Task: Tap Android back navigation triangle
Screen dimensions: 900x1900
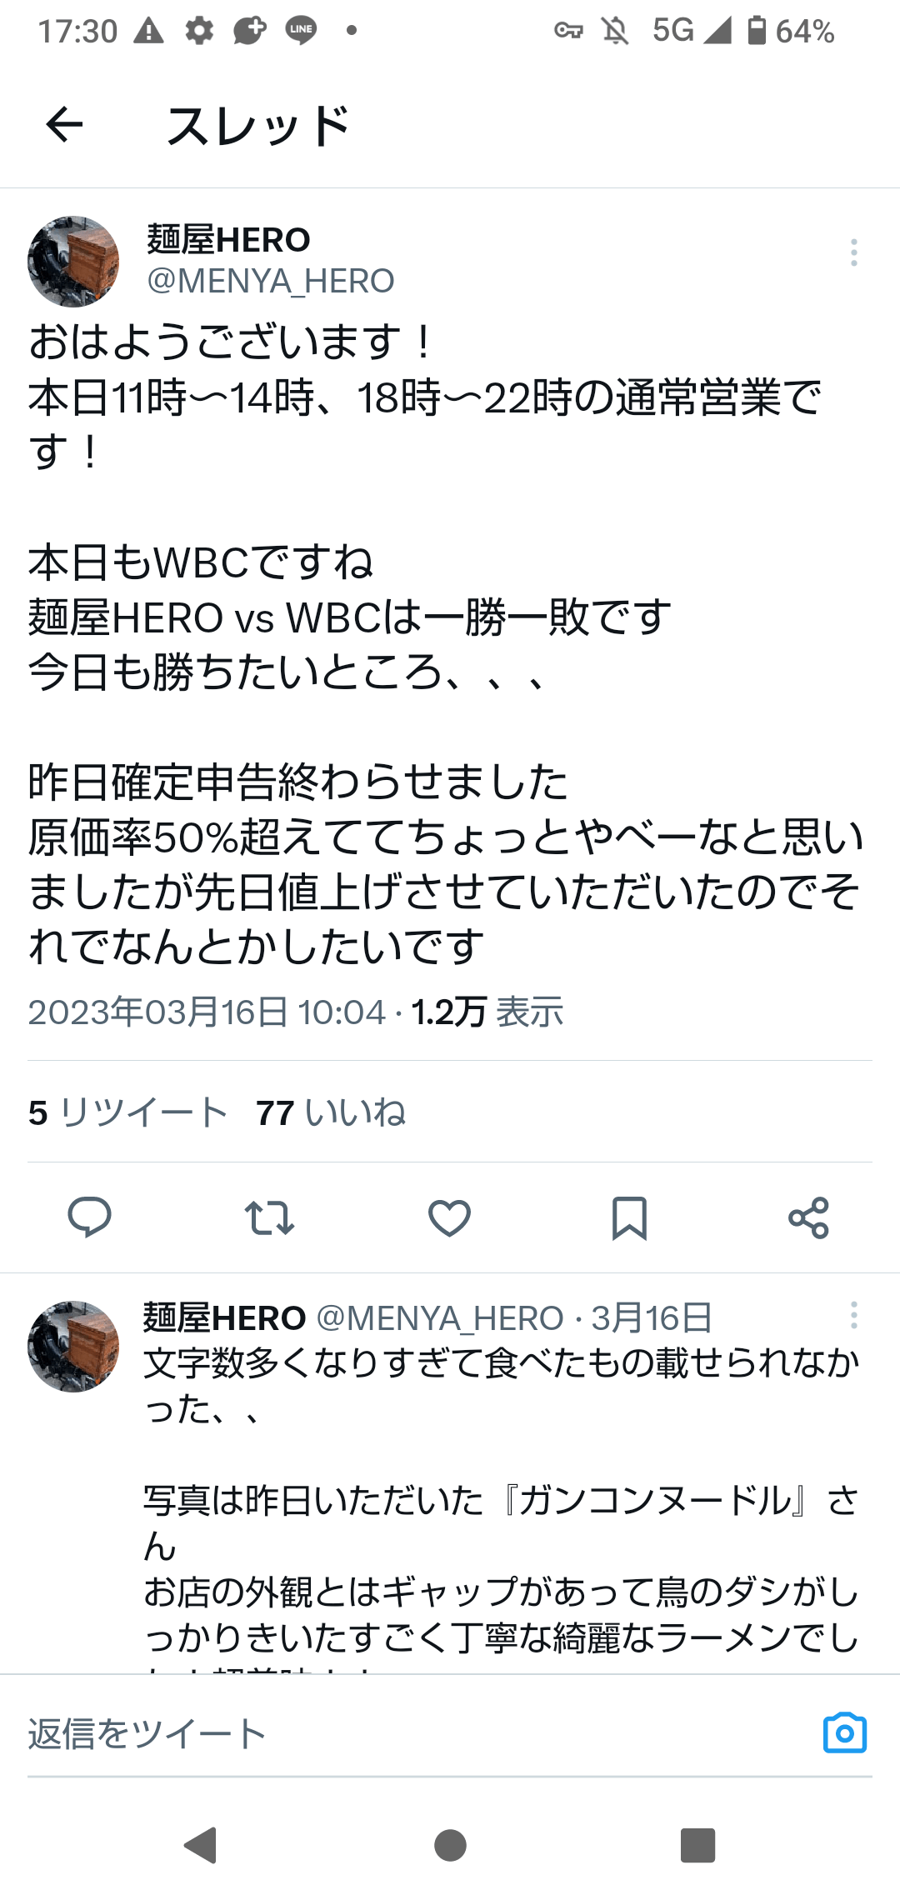Action: click(x=202, y=1845)
